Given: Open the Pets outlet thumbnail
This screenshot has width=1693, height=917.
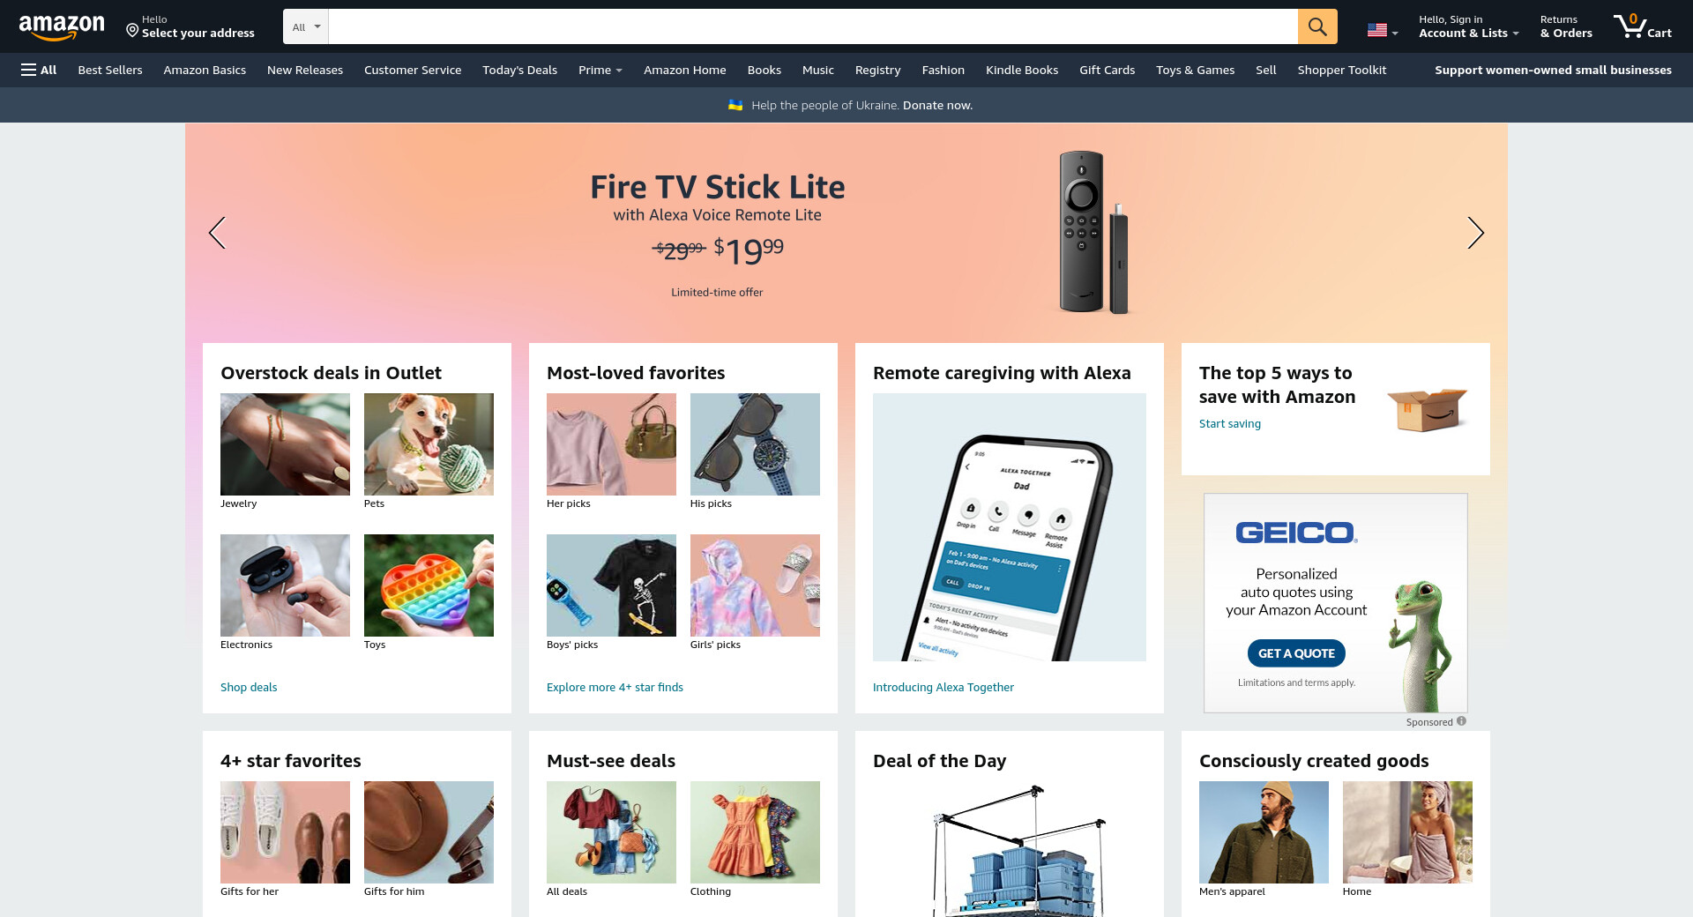Looking at the screenshot, I should [x=429, y=444].
